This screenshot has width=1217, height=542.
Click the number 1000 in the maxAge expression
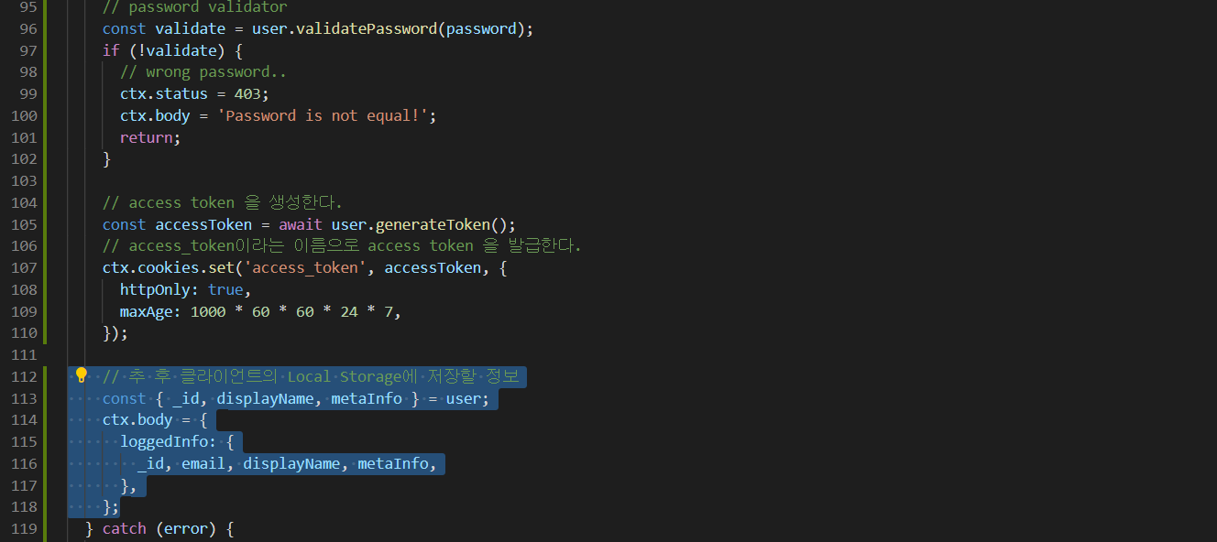coord(208,311)
